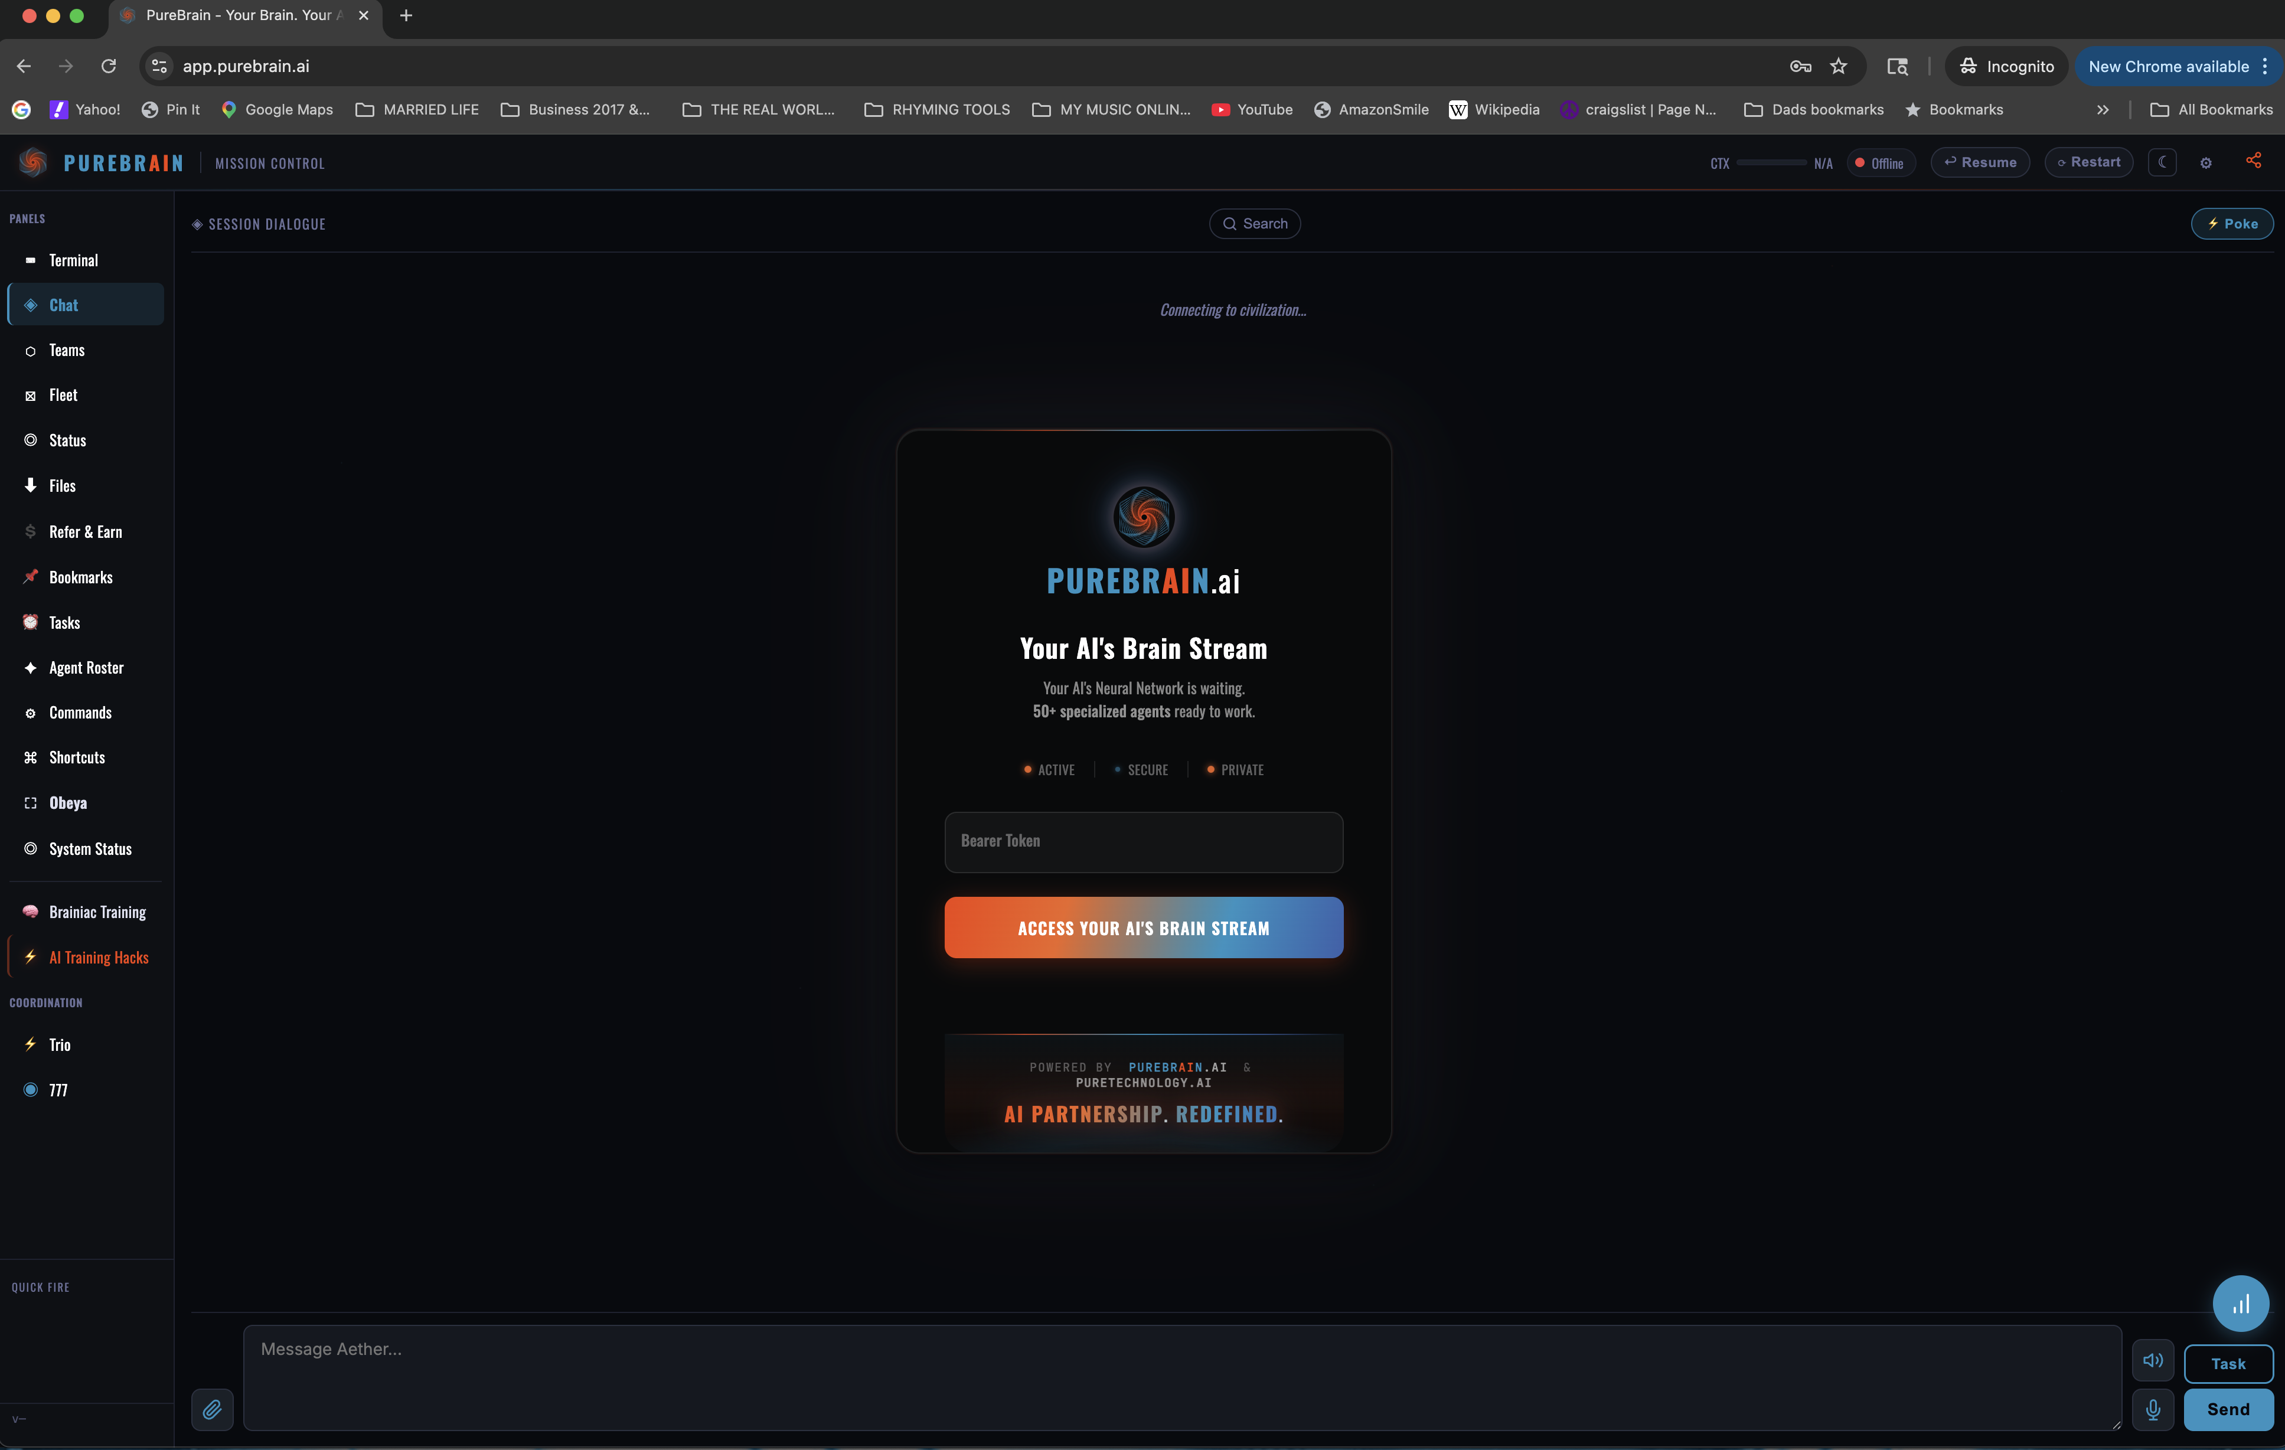This screenshot has height=1450, width=2285.
Task: Click the Agent Roster star icon
Action: click(x=30, y=668)
